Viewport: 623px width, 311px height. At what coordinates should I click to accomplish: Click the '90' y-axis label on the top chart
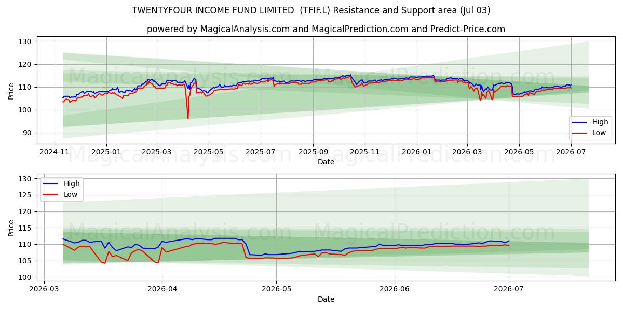pyautogui.click(x=28, y=133)
